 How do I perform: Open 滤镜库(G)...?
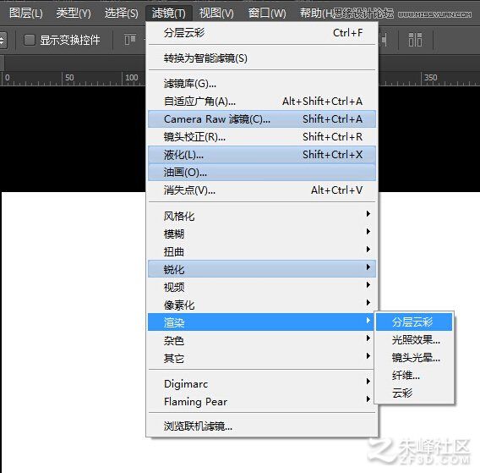(x=262, y=84)
